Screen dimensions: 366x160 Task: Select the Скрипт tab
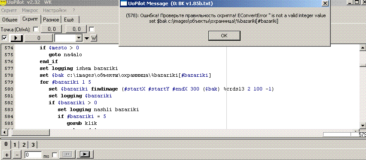(x=30, y=19)
